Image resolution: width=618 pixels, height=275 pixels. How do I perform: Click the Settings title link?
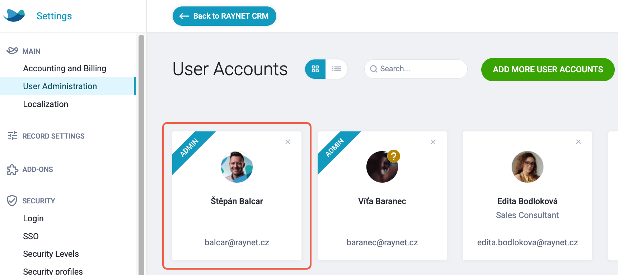point(54,16)
